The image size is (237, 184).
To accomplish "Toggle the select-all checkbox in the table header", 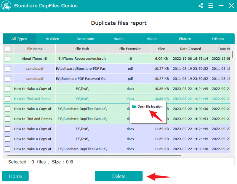I will coord(7,49).
